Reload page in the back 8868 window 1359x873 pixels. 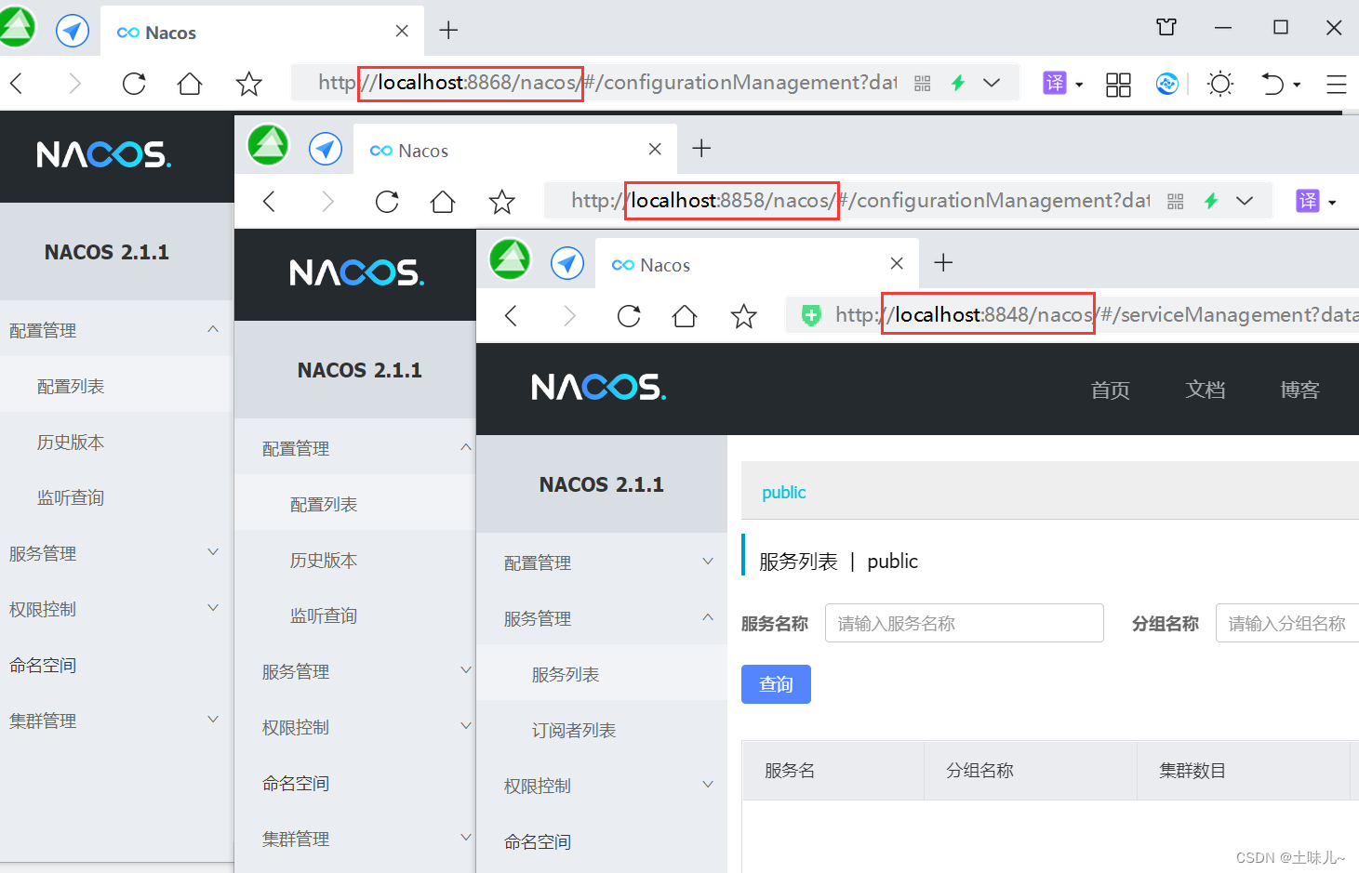134,84
